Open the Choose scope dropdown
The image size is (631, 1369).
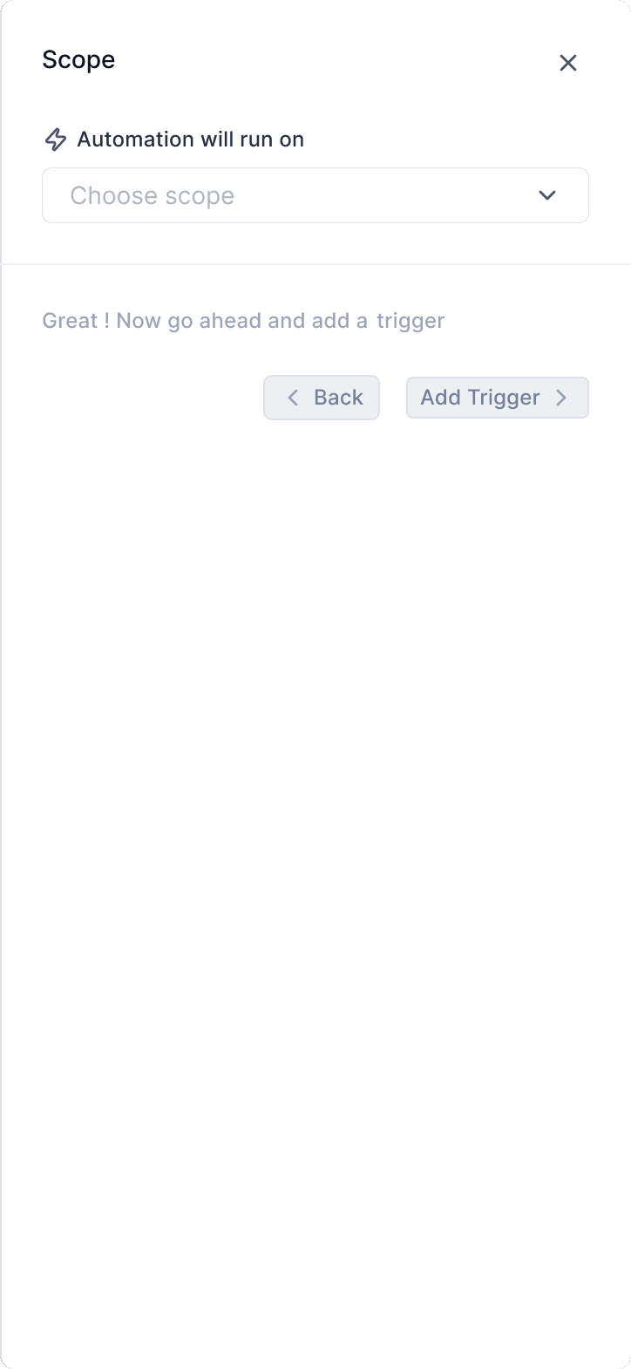click(315, 195)
